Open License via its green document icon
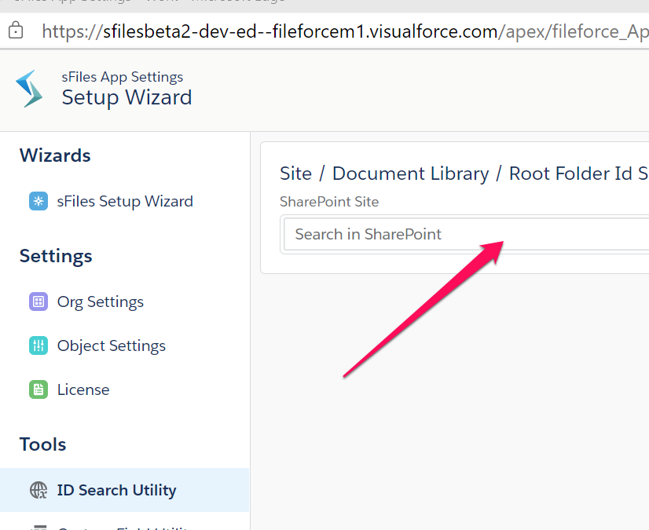Image resolution: width=649 pixels, height=530 pixels. pos(38,389)
